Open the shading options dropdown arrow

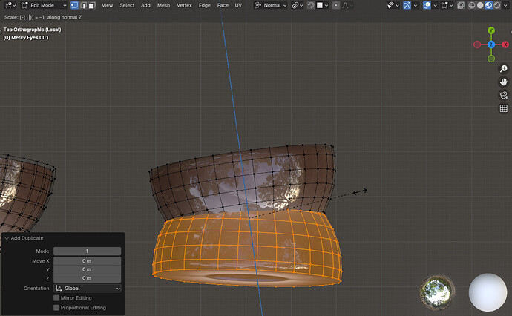pos(505,5)
